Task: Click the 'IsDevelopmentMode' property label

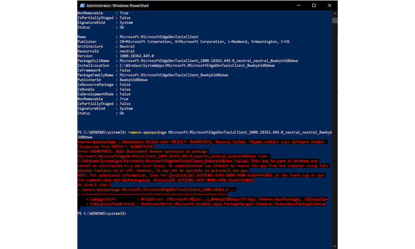Action: 95,94
